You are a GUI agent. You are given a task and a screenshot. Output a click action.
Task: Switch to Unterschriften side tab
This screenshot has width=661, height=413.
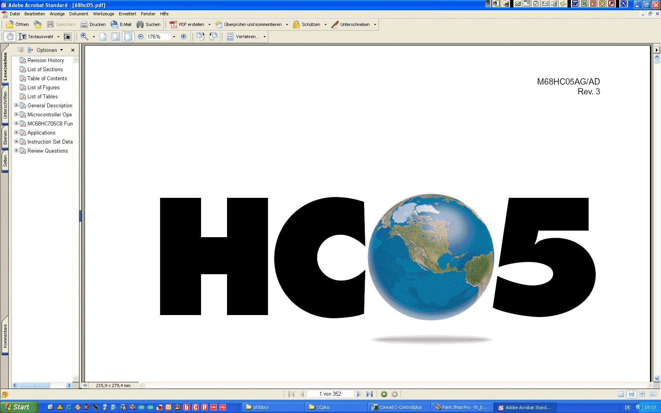(x=5, y=105)
